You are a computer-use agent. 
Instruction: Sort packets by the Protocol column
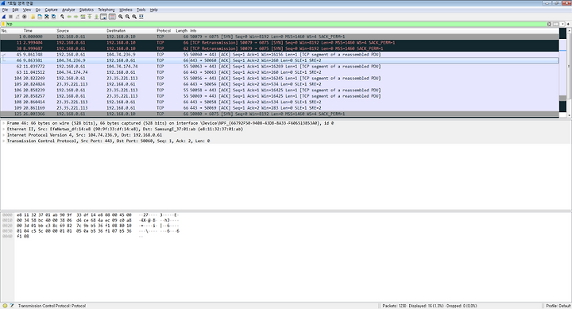(164, 31)
